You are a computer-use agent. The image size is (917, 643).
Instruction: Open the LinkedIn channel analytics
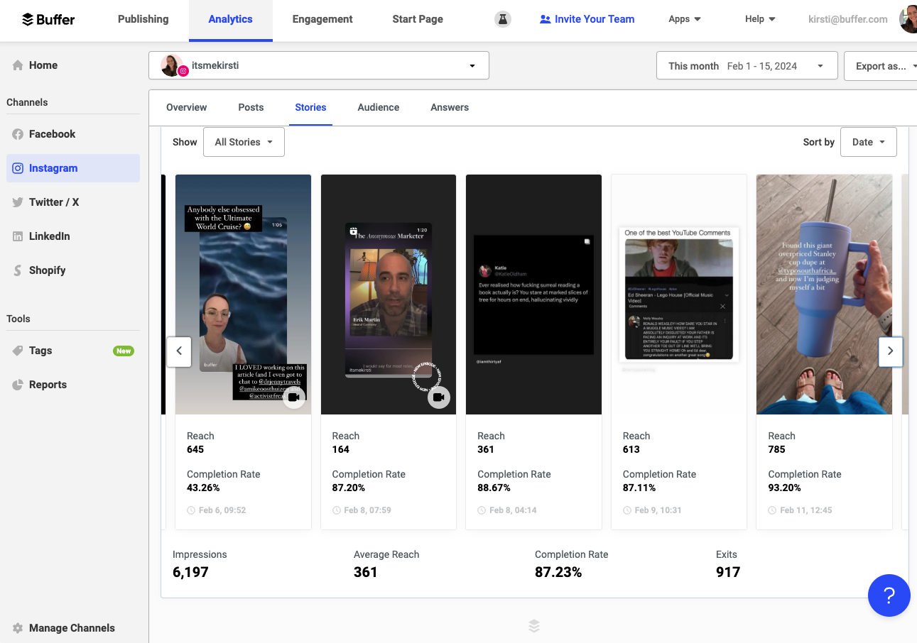[x=51, y=236]
